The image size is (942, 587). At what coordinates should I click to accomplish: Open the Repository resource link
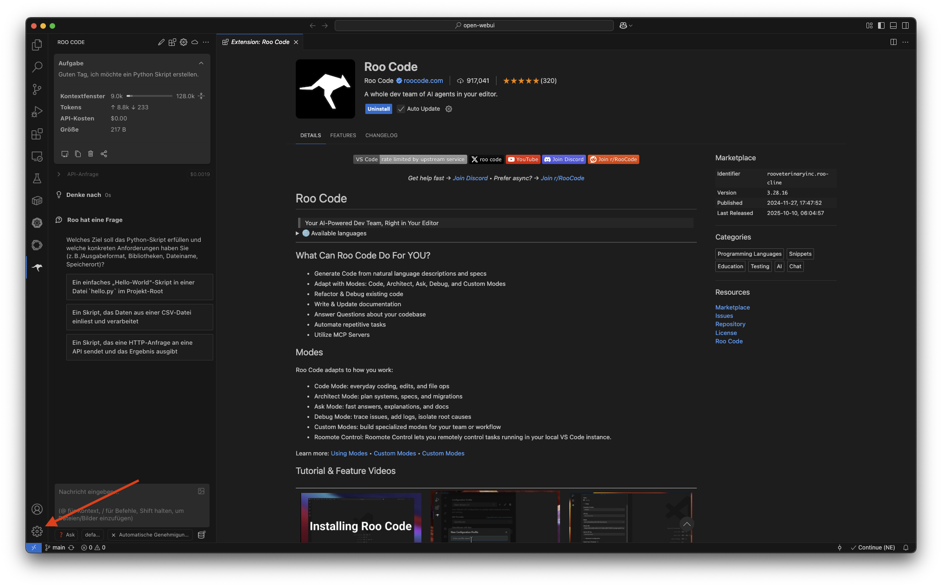730,324
